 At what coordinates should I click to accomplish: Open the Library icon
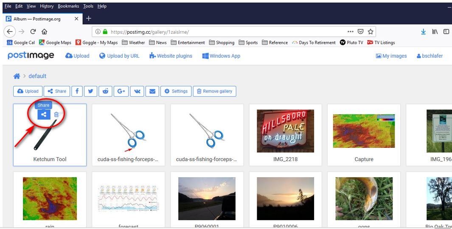(x=435, y=31)
